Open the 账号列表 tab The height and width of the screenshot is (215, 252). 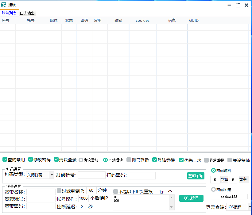tap(9, 13)
